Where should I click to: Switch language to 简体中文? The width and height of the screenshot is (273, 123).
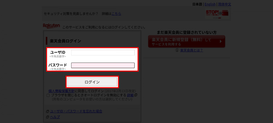pyautogui.click(x=224, y=4)
